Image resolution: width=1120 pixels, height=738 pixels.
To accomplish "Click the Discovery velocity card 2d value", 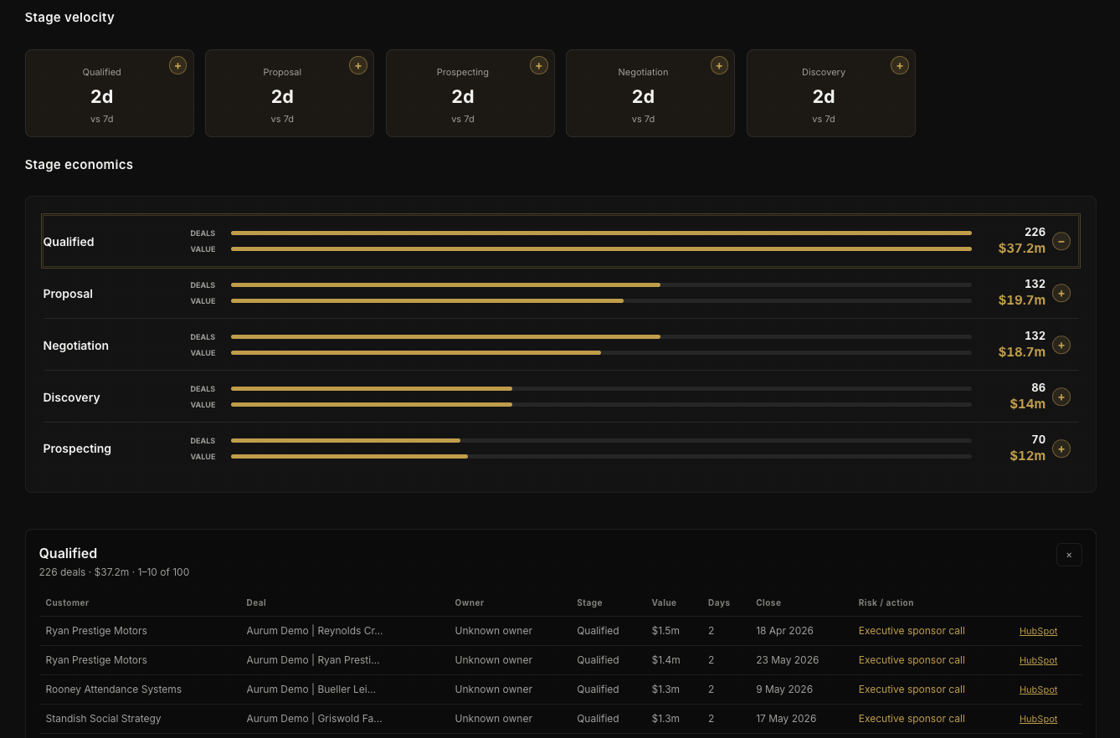I will [824, 96].
